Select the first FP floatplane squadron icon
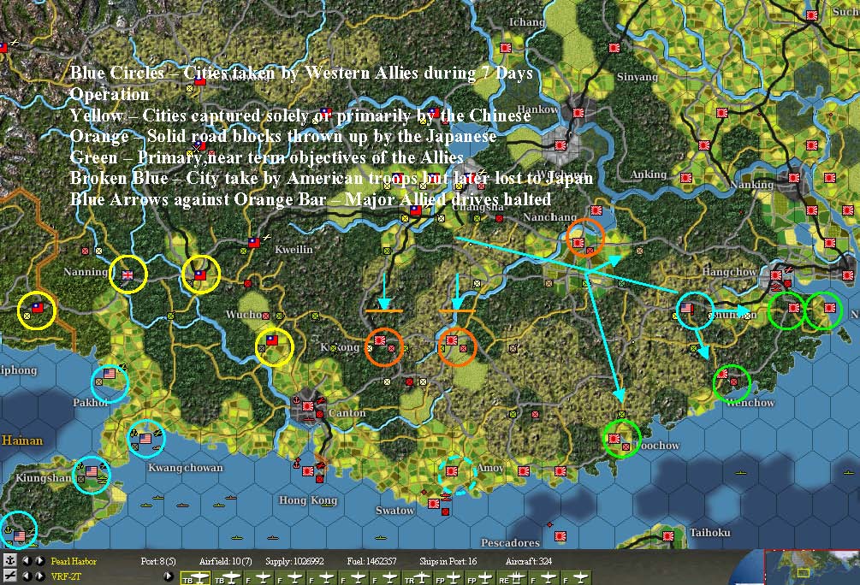This screenshot has width=860, height=585. [x=449, y=578]
